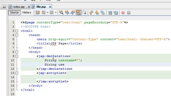The width and height of the screenshot is (171, 96).
Task: Toggle a bookmark on the current line
Action: (103, 13)
